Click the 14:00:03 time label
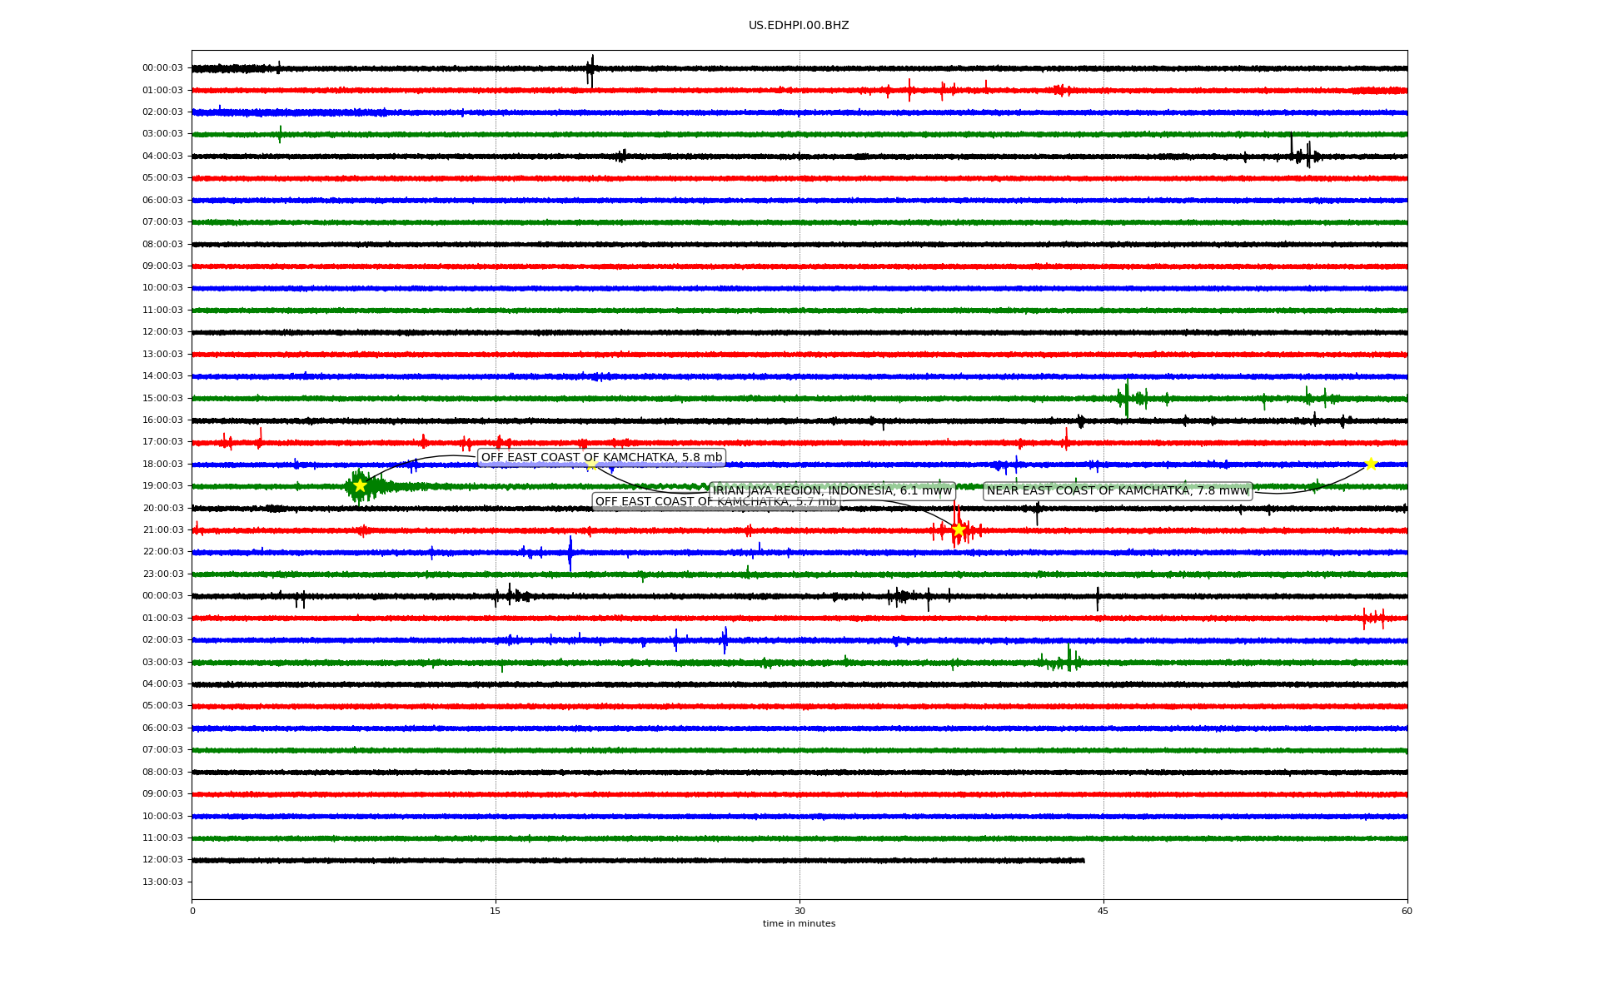Screen dimensions: 1599x999 pos(162,375)
